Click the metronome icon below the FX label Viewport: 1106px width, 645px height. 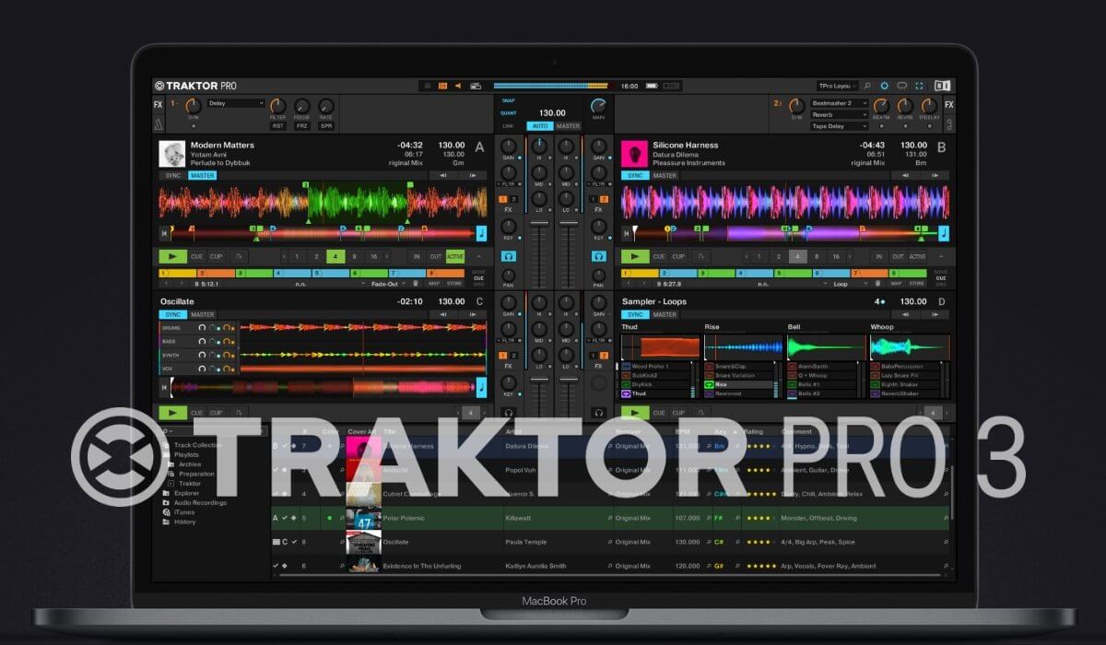coord(157,123)
